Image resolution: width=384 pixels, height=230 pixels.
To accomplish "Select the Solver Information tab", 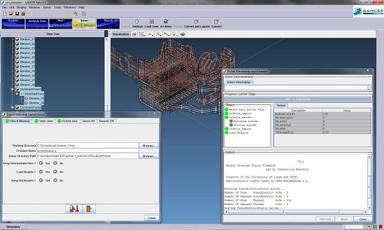I will (239, 82).
